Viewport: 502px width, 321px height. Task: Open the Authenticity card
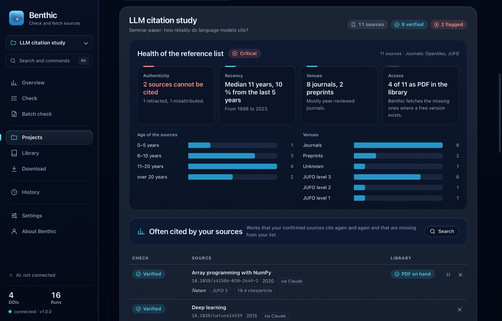pos(176,95)
